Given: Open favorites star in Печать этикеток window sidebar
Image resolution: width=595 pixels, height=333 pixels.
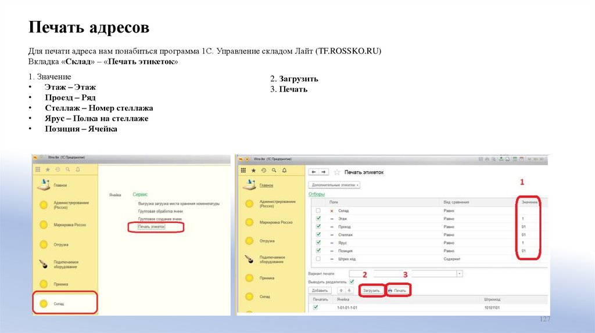Looking at the screenshot, I should point(253,171).
